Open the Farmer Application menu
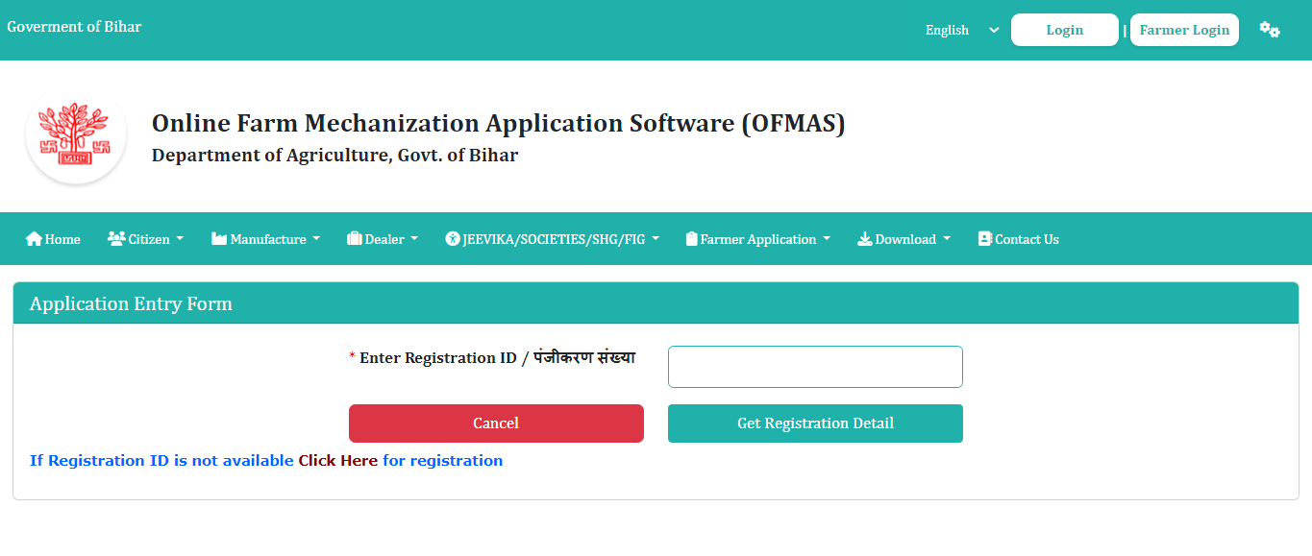1312x556 pixels. pos(757,239)
